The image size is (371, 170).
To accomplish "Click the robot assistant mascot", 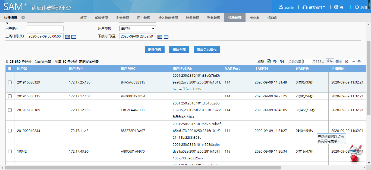I will (x=356, y=154).
